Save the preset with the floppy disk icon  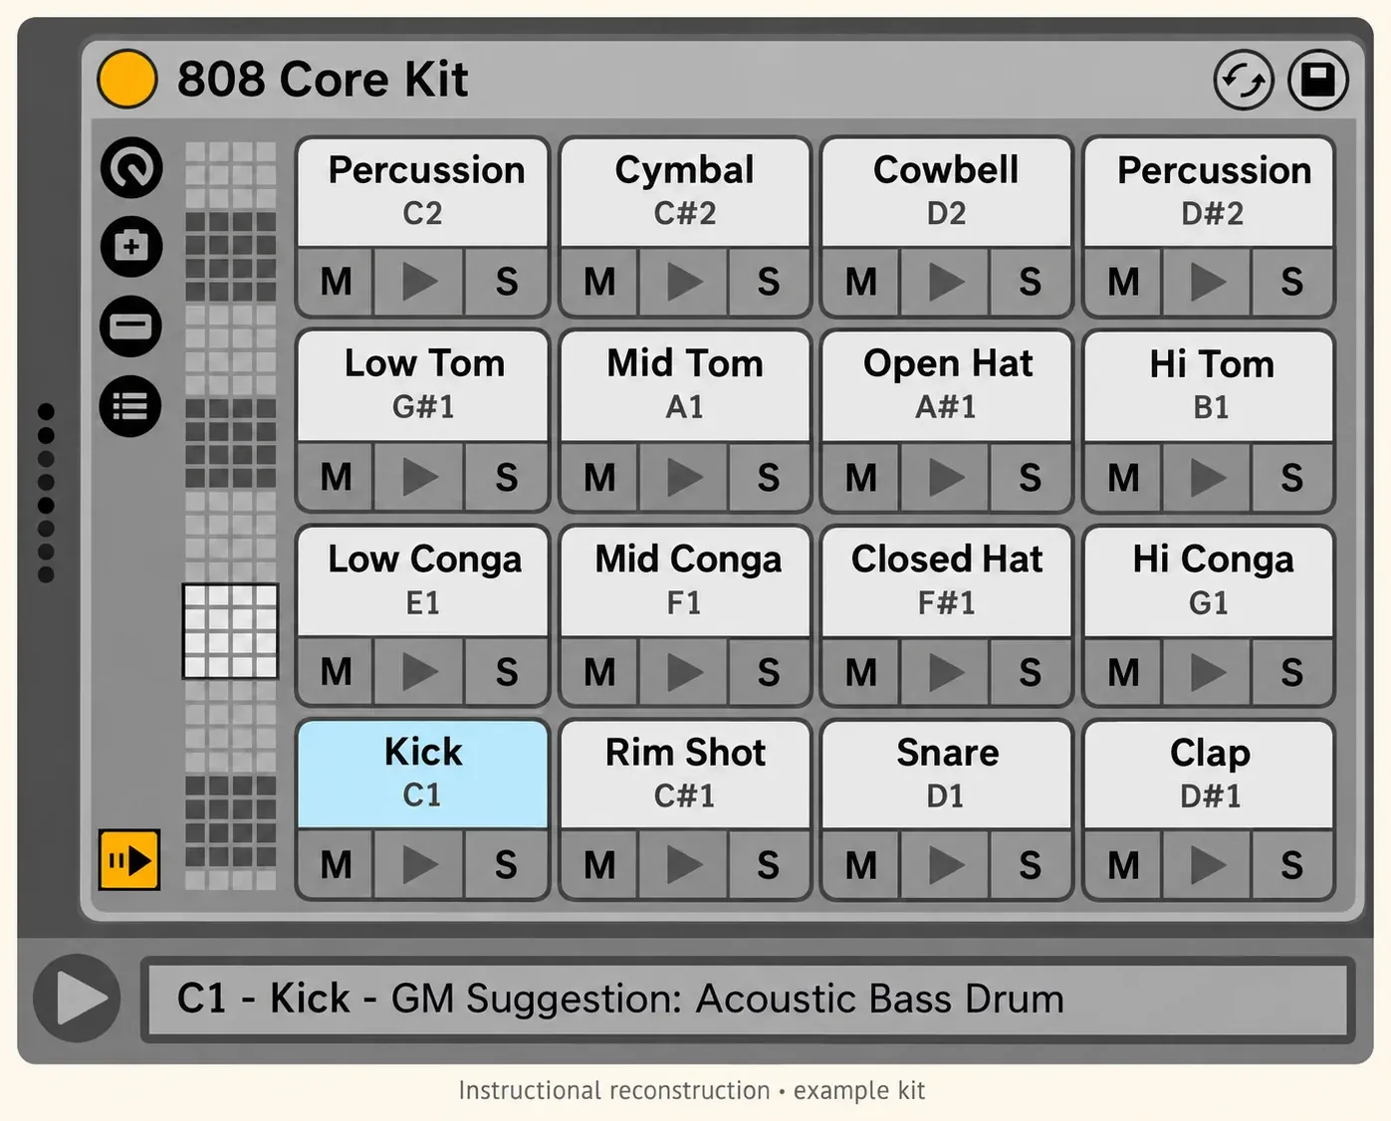coord(1318,80)
